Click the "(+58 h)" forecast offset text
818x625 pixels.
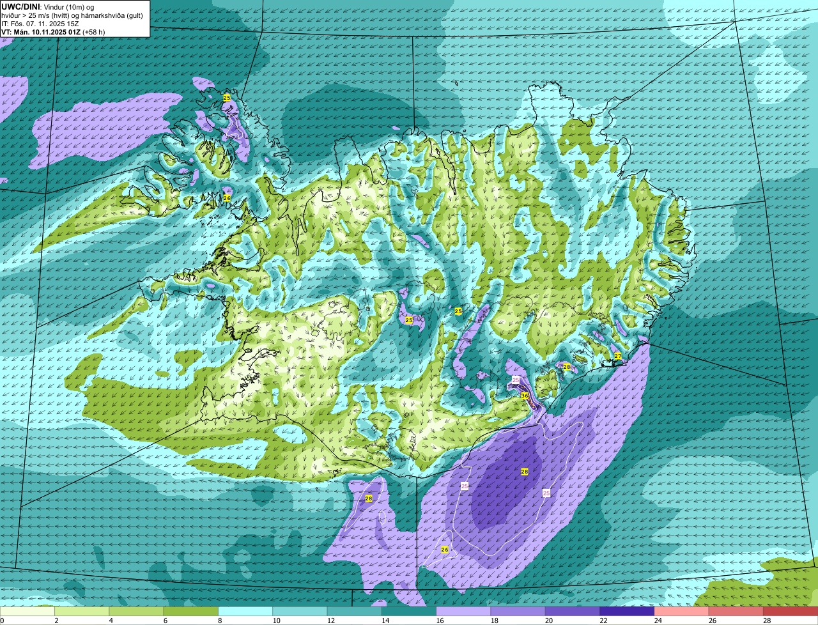point(94,31)
